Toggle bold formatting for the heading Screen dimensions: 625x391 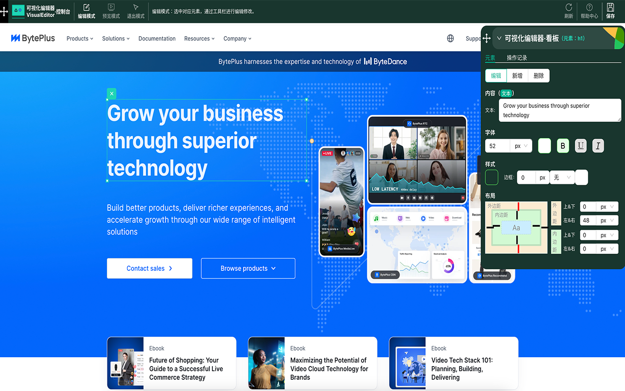(x=562, y=145)
